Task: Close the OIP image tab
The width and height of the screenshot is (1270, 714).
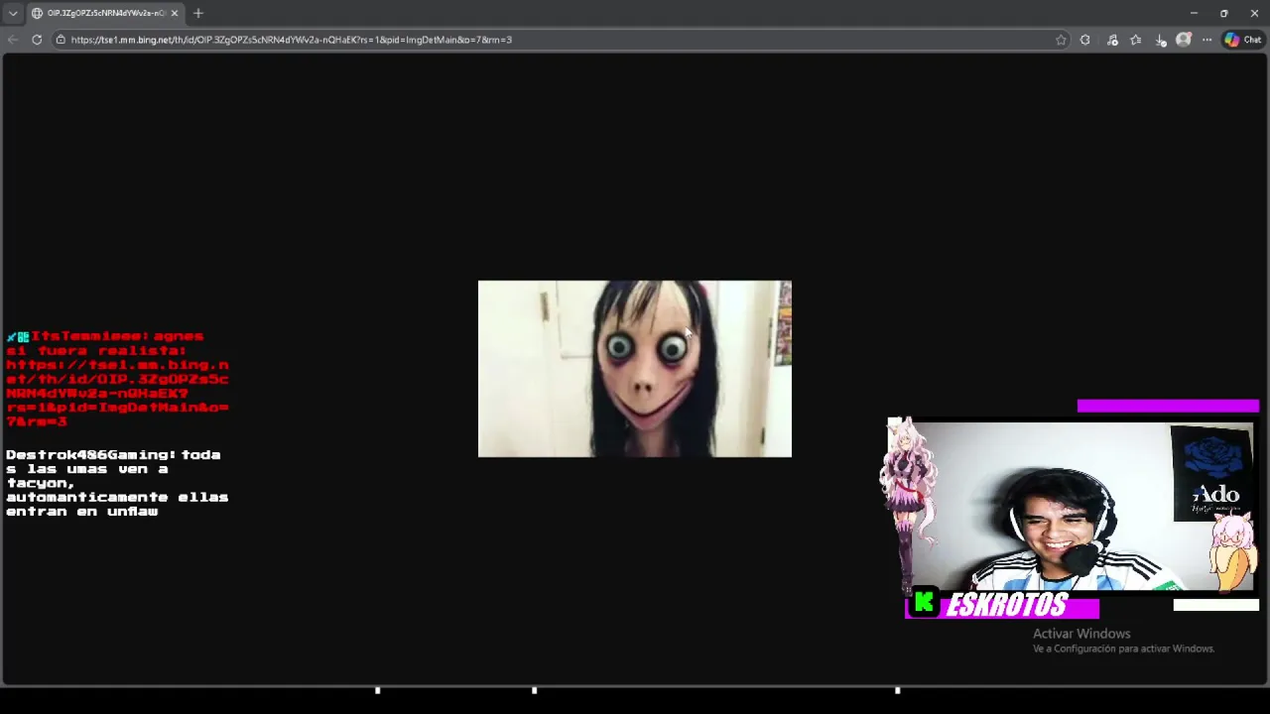Action: coord(175,13)
